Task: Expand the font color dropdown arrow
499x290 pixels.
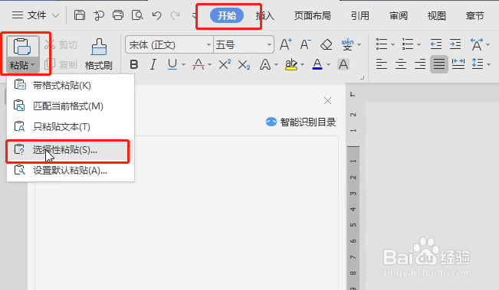Action: pyautogui.click(x=328, y=65)
